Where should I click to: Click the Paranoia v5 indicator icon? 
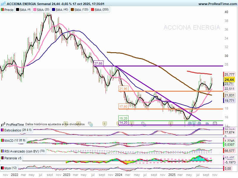pos(2,158)
